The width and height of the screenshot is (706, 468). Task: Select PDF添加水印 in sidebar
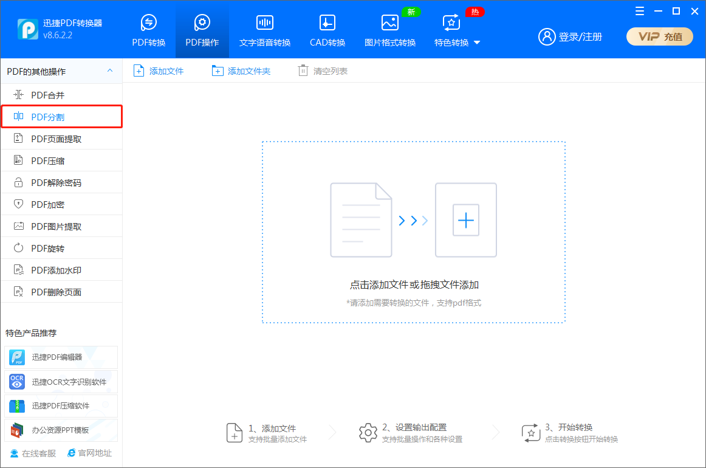[x=61, y=270]
